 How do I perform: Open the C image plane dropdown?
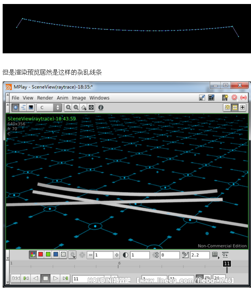pyautogui.click(x=49, y=108)
